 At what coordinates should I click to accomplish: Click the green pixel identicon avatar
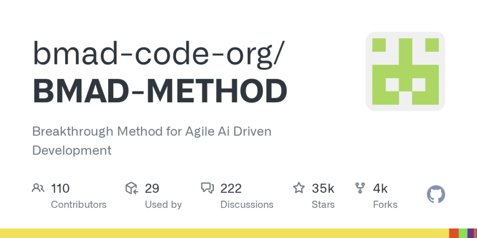405,71
